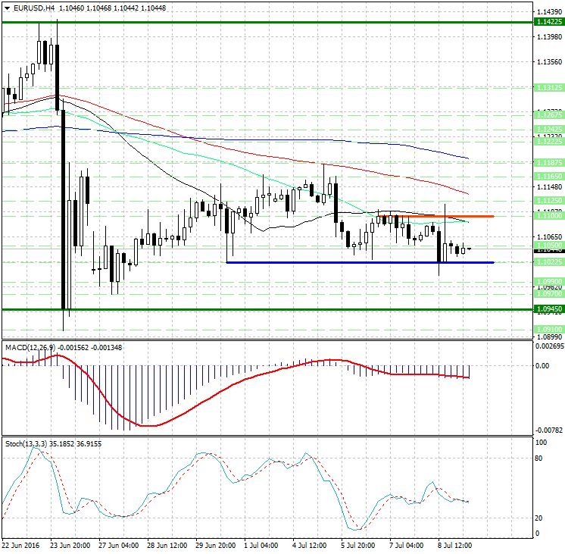Click the 1.14390 price scale value

[x=549, y=12]
